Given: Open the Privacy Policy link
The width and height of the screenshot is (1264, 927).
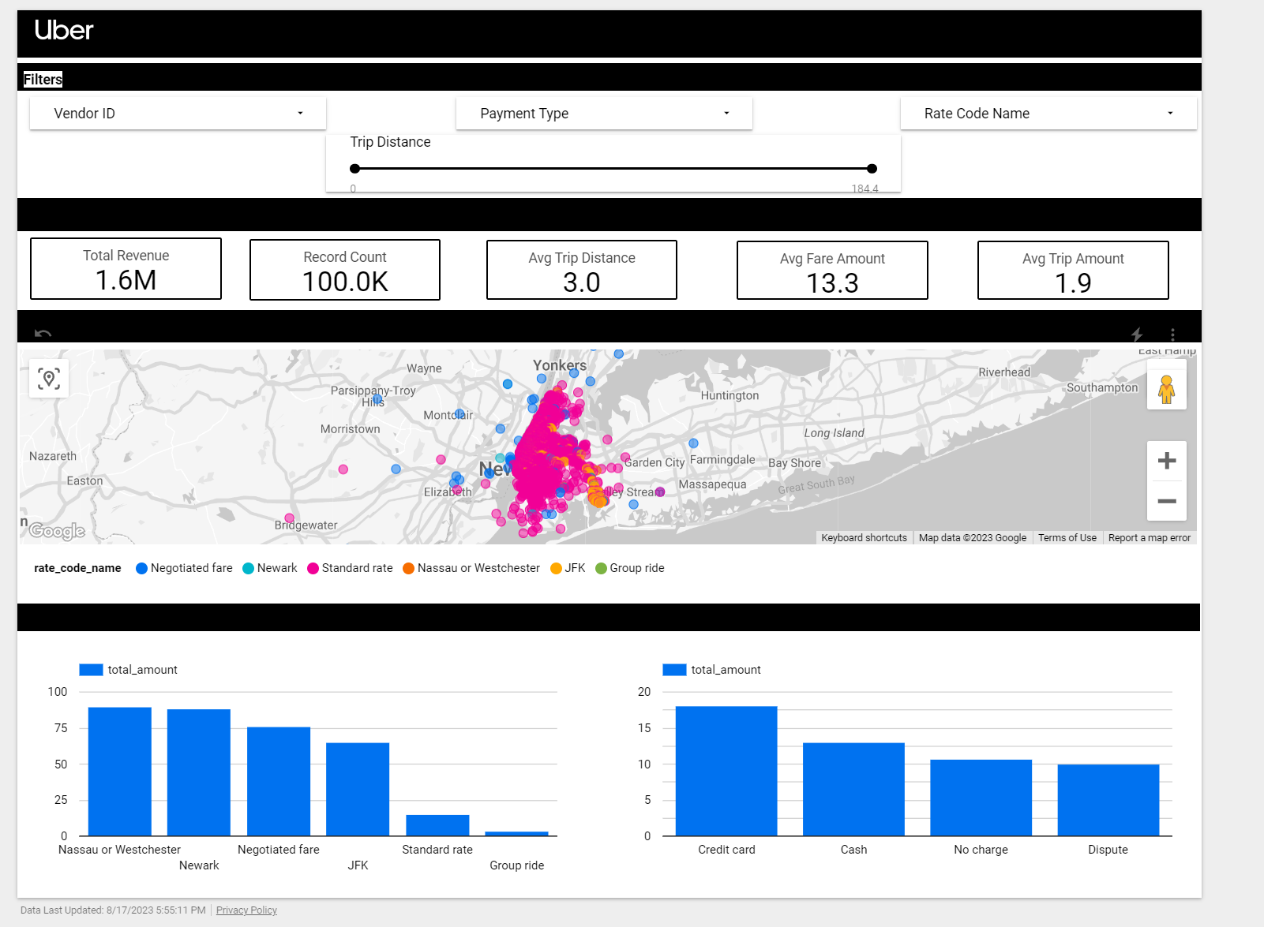Looking at the screenshot, I should 246,910.
